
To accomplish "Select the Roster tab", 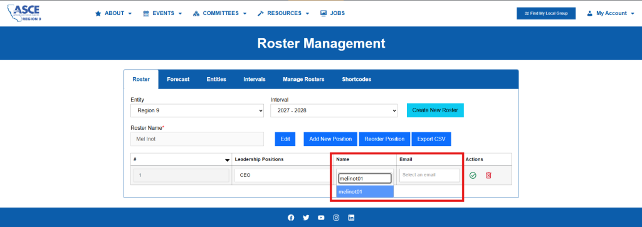I will point(141,79).
